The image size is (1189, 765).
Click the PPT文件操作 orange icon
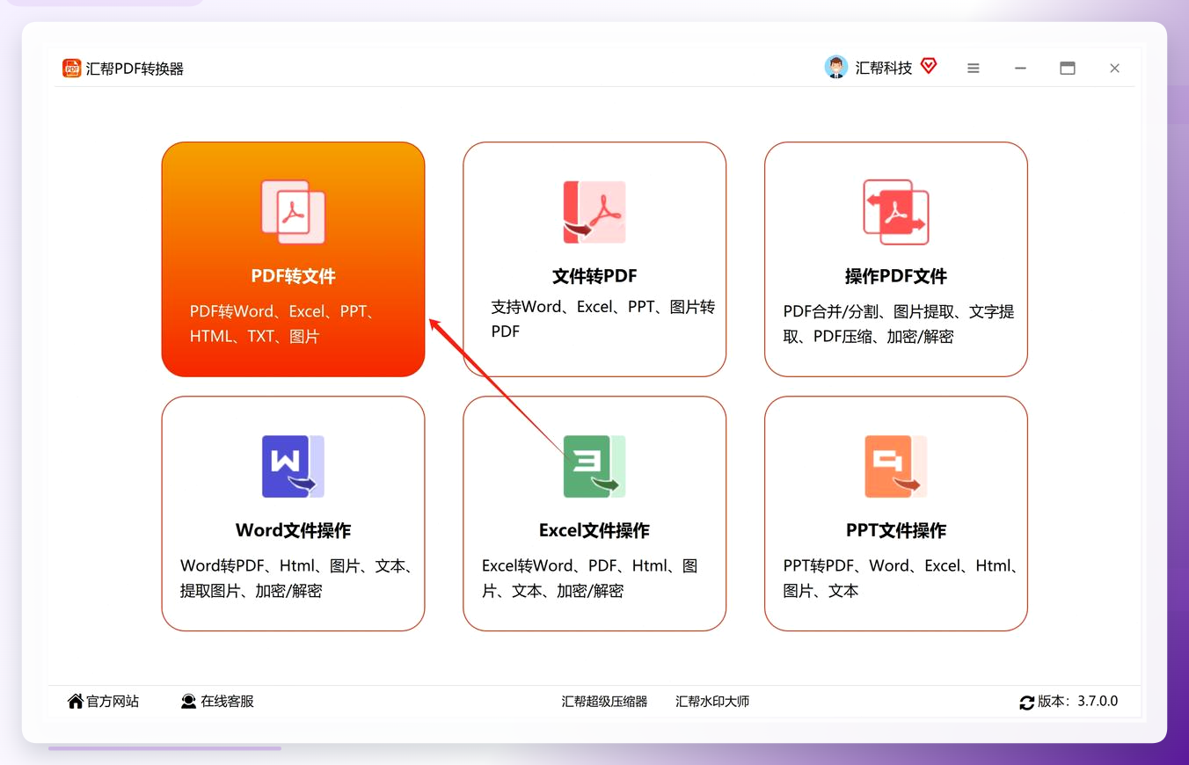[896, 467]
